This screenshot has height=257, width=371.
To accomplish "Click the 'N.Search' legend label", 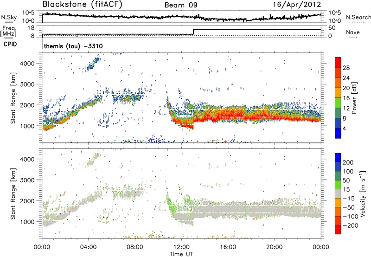I will (358, 17).
